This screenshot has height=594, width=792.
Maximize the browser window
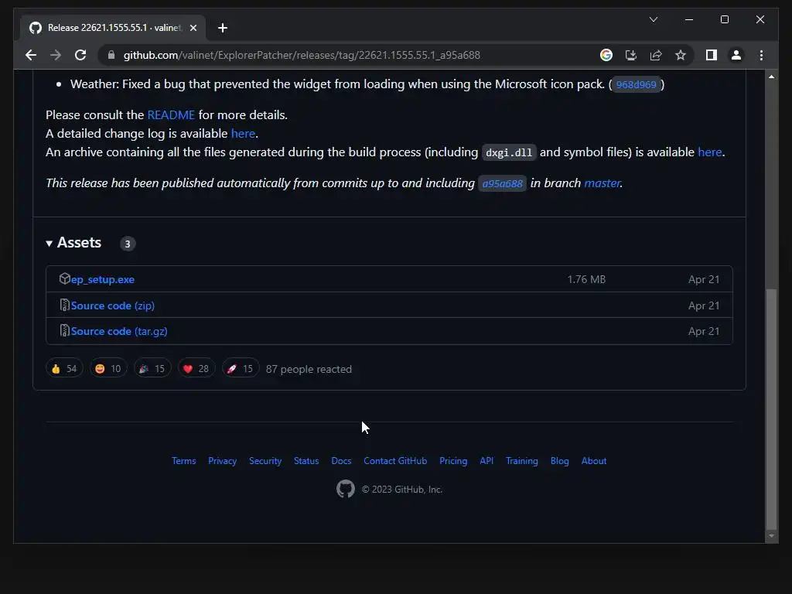coord(724,19)
